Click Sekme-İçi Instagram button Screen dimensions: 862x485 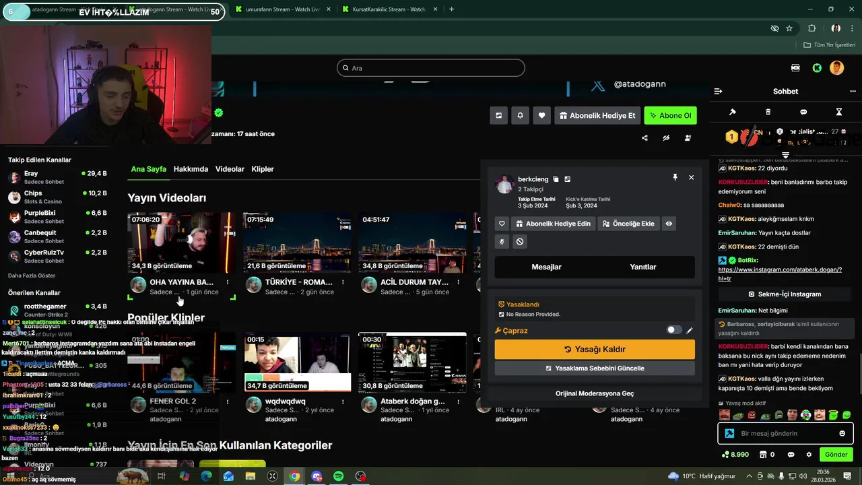click(785, 294)
